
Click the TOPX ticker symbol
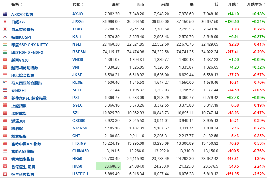coord(78,29)
